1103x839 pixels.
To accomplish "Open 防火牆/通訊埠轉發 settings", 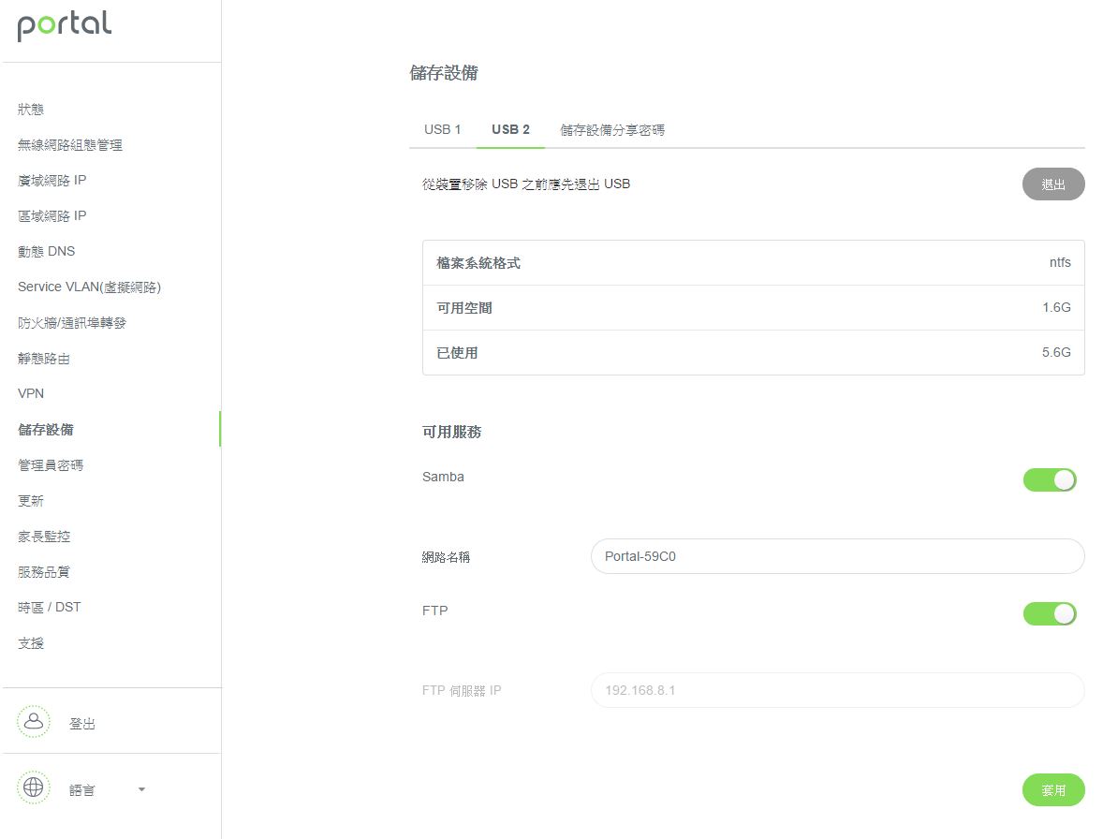I will [x=72, y=323].
